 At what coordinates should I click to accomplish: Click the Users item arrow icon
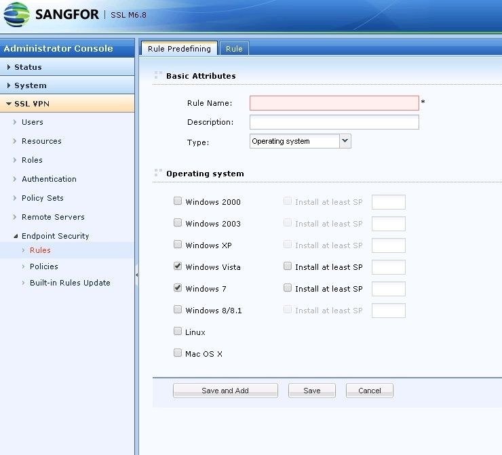(15, 122)
